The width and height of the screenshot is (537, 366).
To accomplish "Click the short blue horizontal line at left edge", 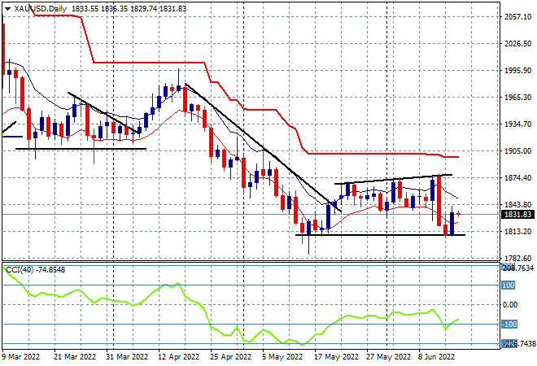I will tap(12, 137).
